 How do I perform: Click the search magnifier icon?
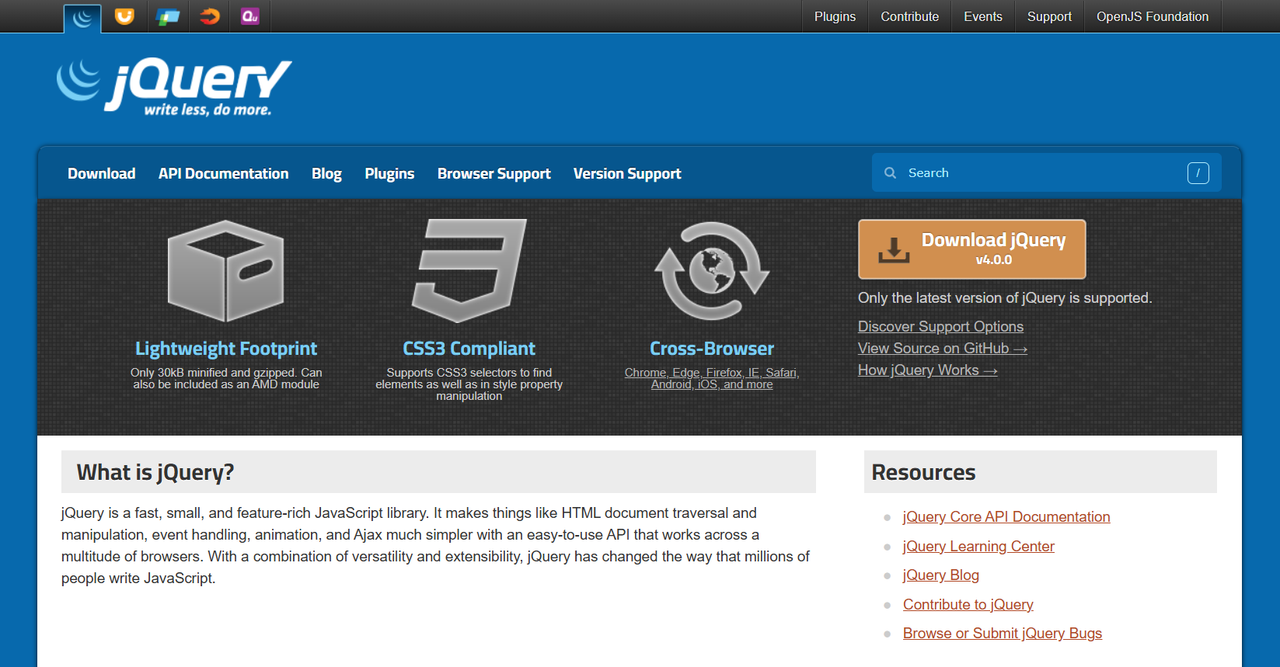[x=891, y=173]
